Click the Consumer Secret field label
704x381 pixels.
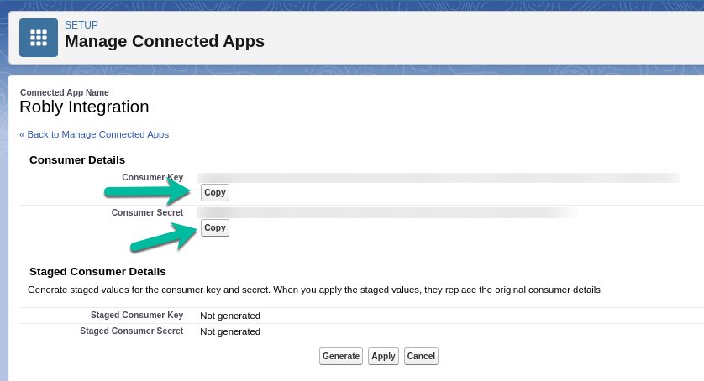[147, 212]
